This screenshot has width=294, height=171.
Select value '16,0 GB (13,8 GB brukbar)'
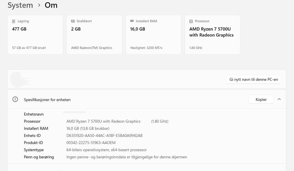pos(88,128)
